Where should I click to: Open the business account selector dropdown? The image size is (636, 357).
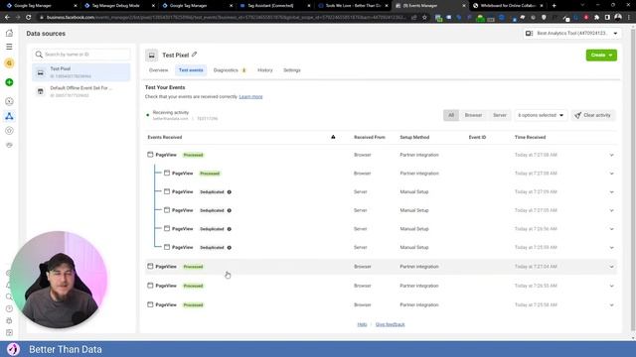point(571,33)
